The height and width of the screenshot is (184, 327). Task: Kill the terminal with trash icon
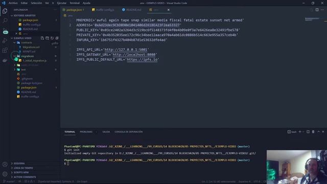click(x=313, y=132)
